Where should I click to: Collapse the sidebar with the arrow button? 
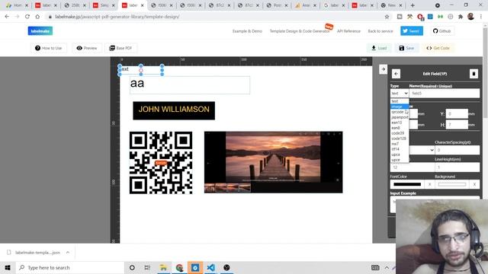coord(383,69)
